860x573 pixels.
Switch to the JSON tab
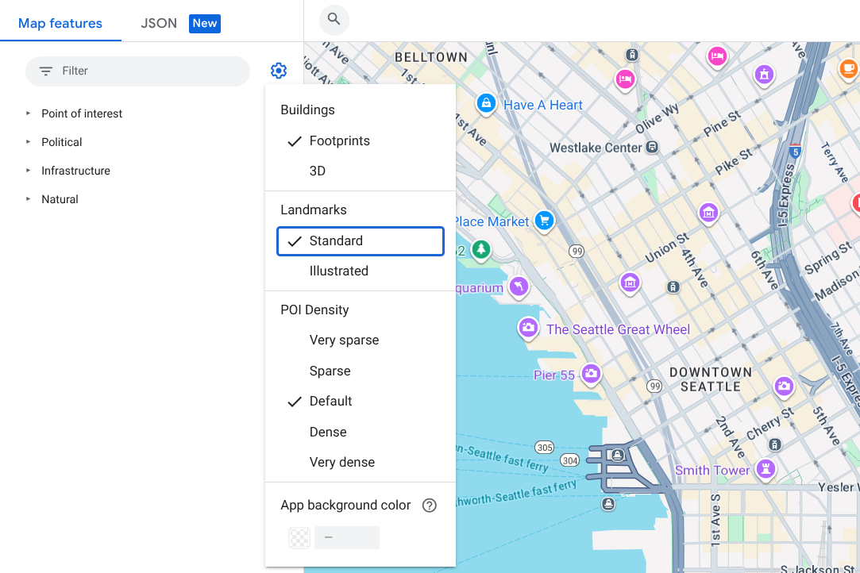click(x=159, y=23)
